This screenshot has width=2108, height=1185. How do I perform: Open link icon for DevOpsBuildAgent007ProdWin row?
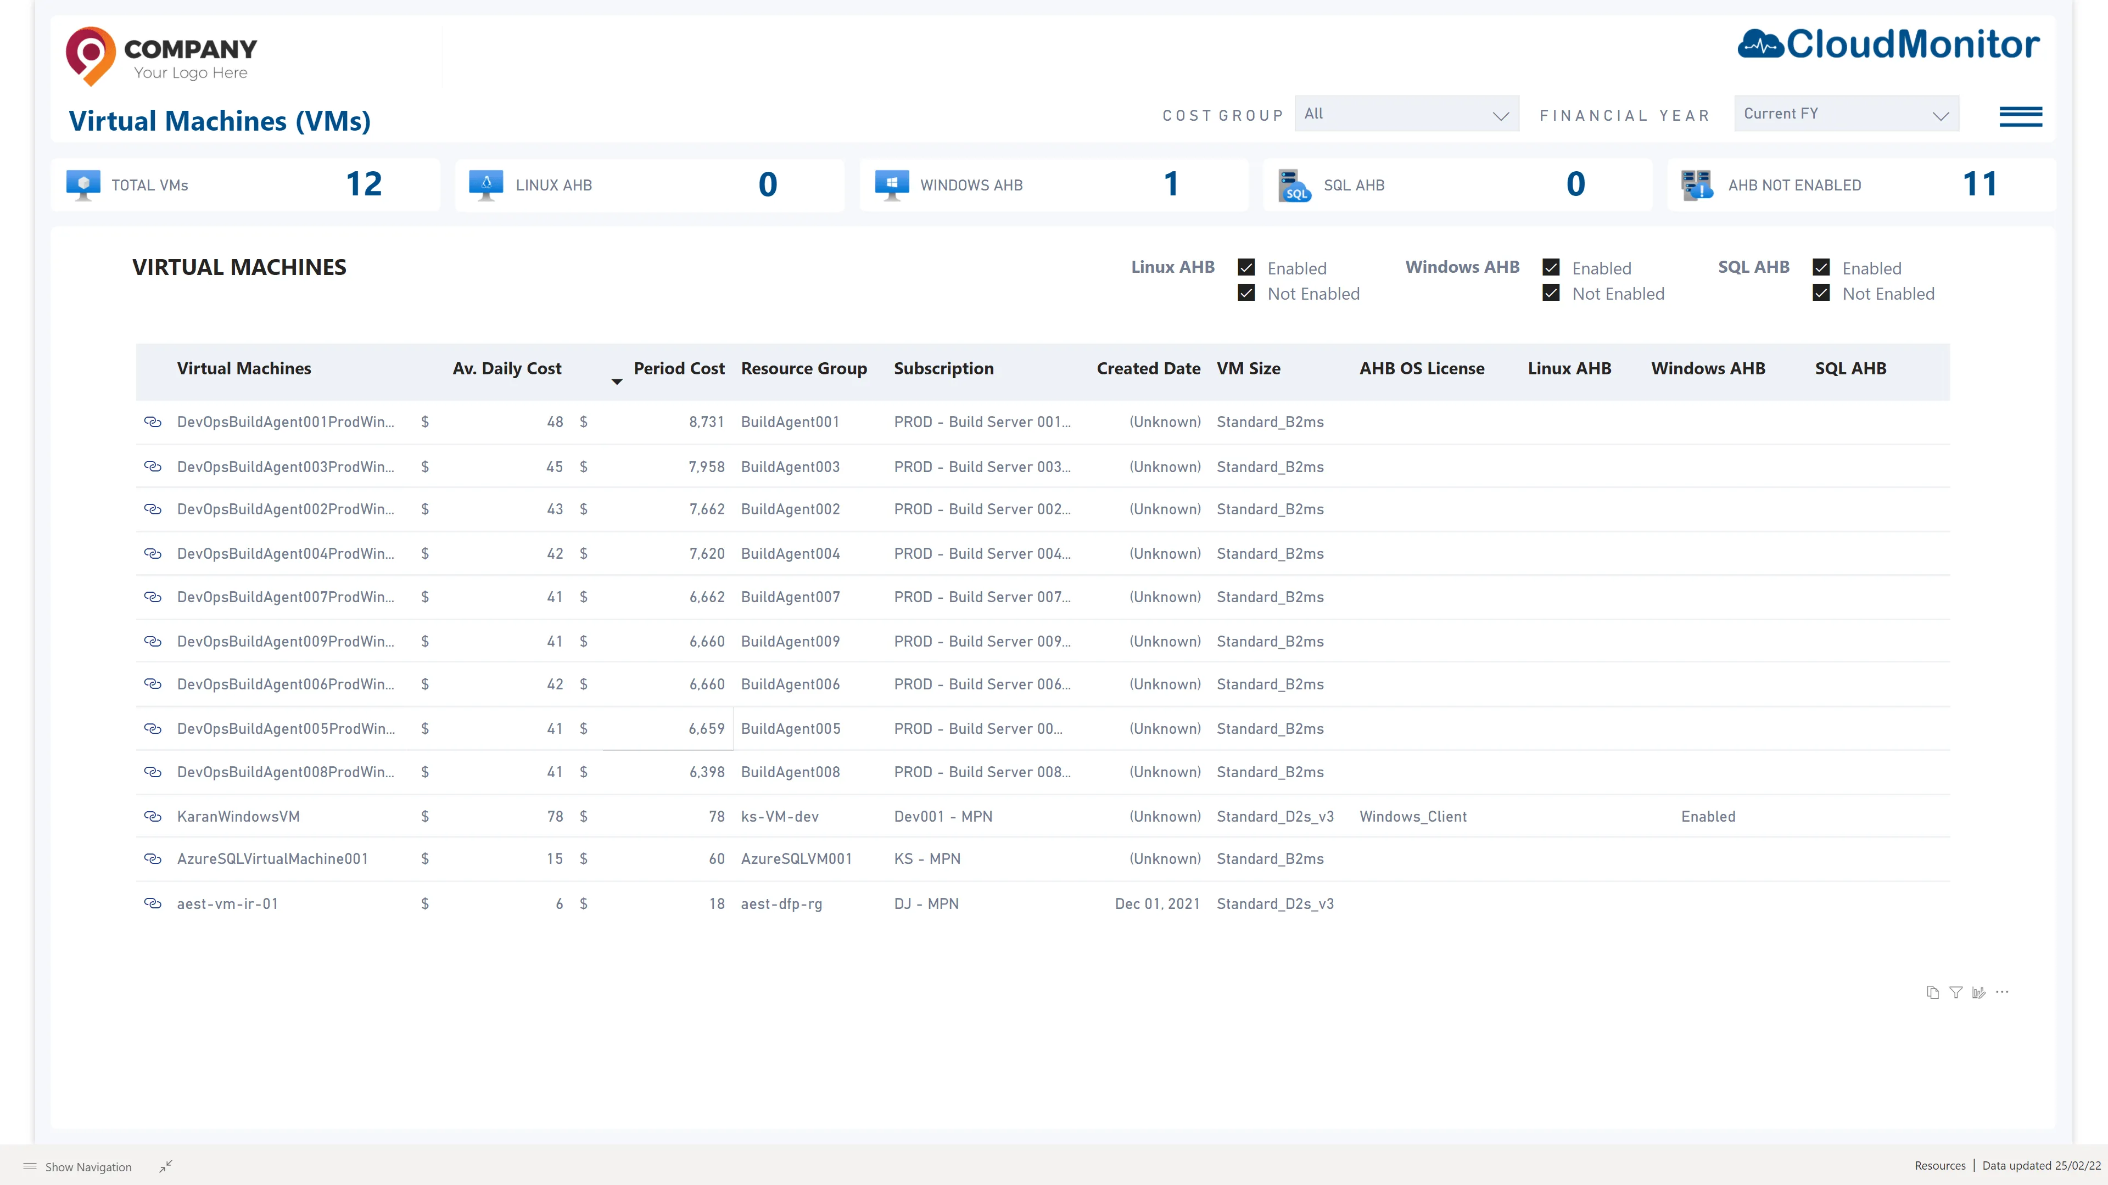click(152, 597)
